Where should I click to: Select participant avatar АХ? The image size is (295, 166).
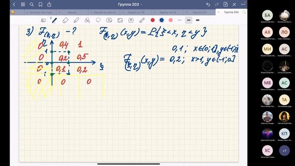point(267,32)
